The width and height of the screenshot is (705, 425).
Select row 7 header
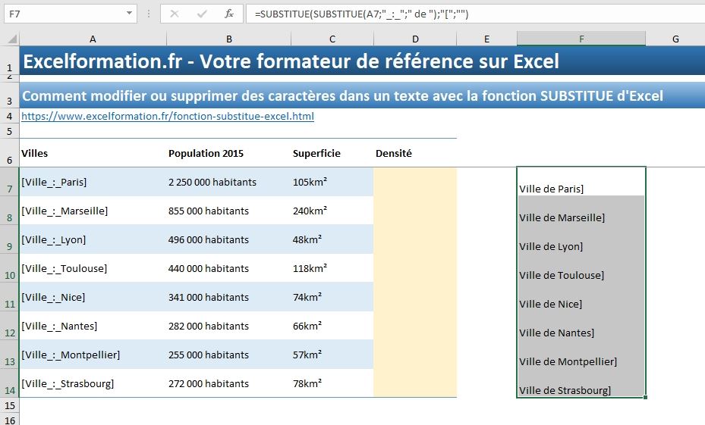9,183
